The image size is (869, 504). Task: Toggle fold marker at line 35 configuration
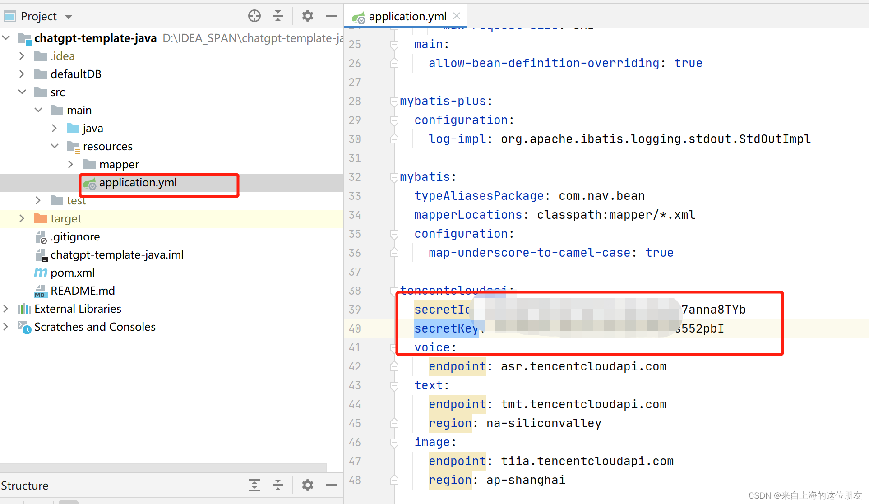pos(394,234)
